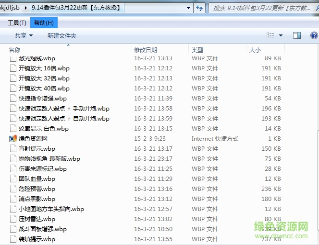319x245 pixels.
Task: Open the 共享 dropdown
Action: pyautogui.click(x=24, y=36)
